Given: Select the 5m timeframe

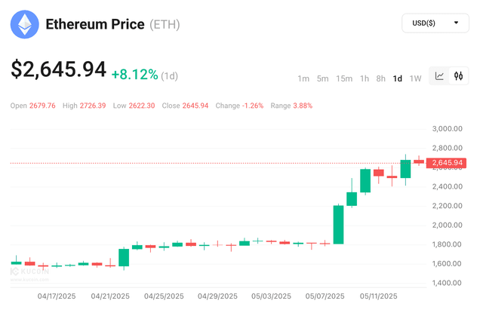Looking at the screenshot, I should pyautogui.click(x=322, y=78).
